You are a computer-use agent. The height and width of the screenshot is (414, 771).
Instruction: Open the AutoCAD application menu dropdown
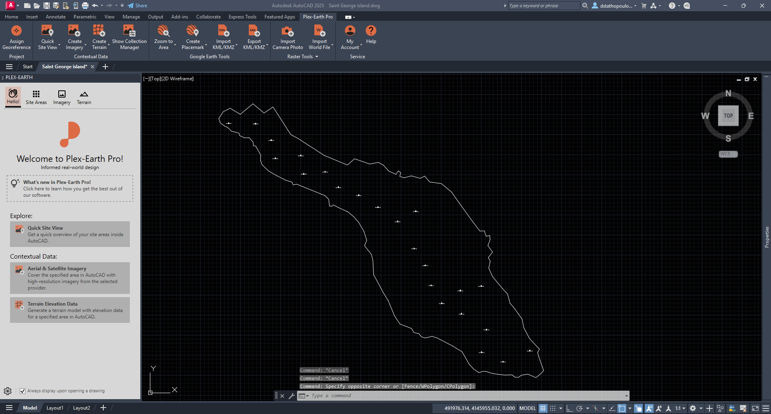18,6
